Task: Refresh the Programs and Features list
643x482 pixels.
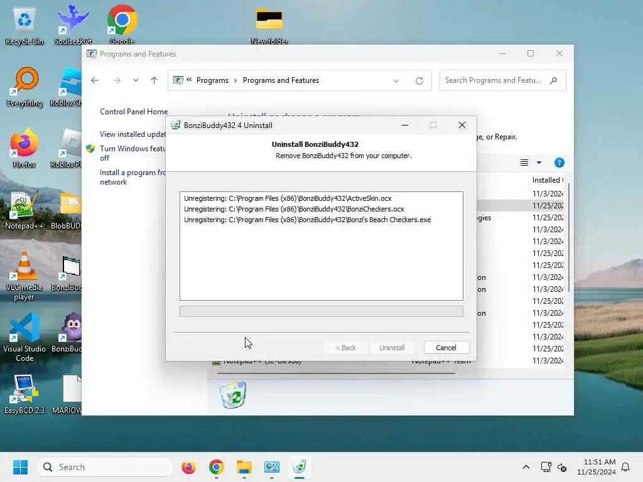Action: tap(419, 81)
